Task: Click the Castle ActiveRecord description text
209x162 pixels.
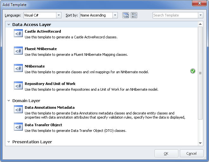Action: click(71, 37)
